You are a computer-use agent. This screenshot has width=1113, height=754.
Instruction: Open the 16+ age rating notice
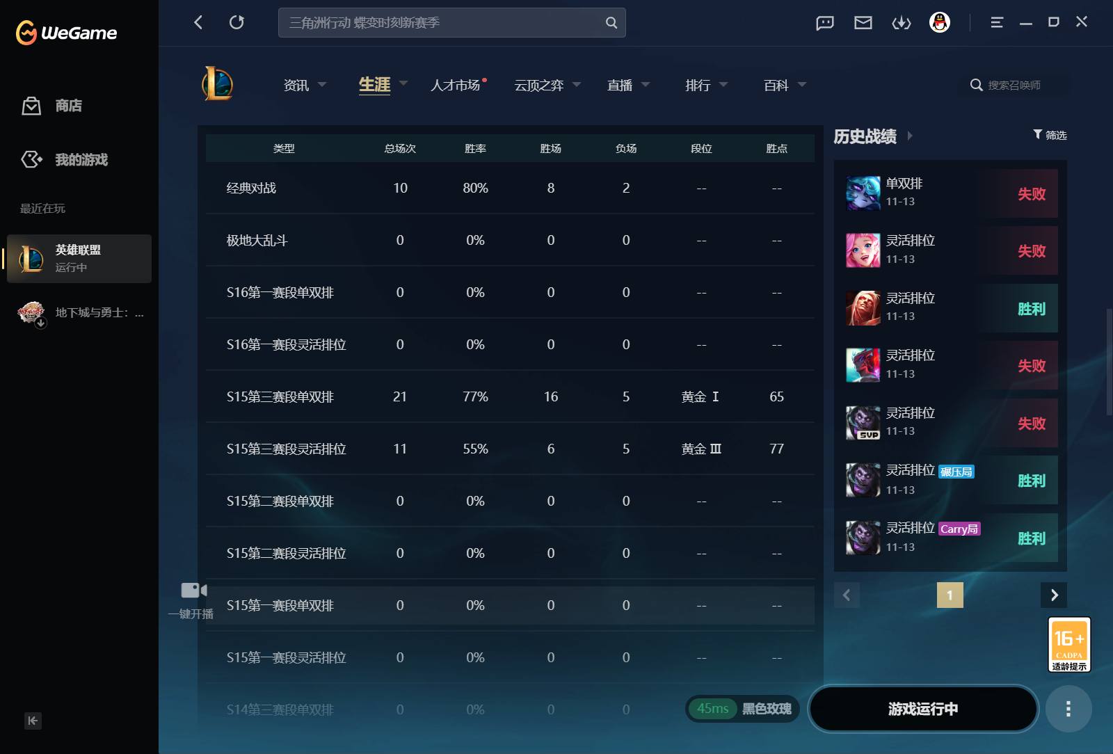tap(1069, 645)
